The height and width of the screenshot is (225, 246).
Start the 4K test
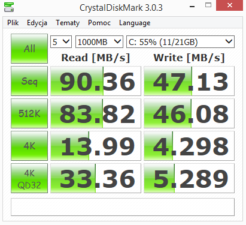click(x=29, y=146)
